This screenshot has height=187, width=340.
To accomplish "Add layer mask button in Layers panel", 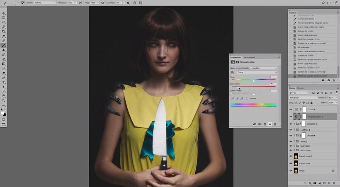I will [x=315, y=183].
